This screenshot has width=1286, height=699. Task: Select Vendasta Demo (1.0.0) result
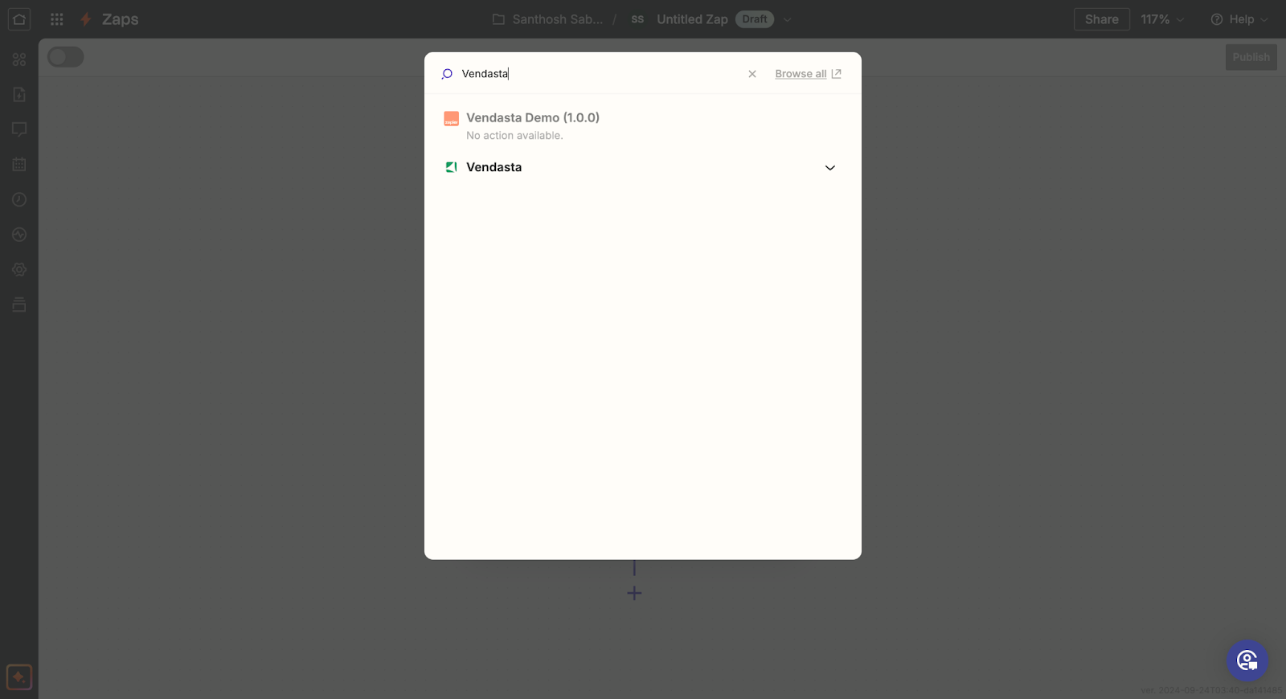643,125
